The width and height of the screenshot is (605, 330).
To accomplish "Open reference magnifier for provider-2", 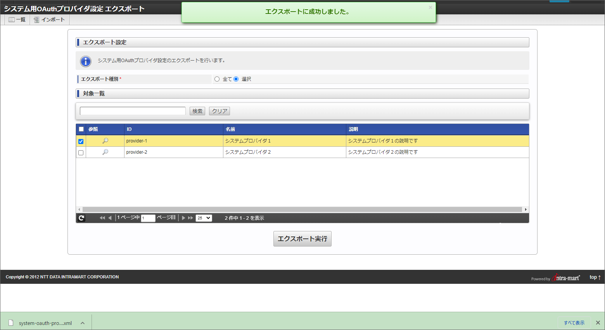I will (x=105, y=152).
